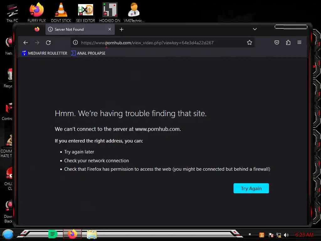This screenshot has height=241, width=321.
Task: Select the Control Panel desktop icon
Action: 8,111
